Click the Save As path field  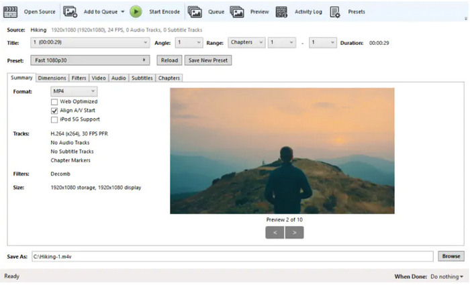[x=232, y=256]
